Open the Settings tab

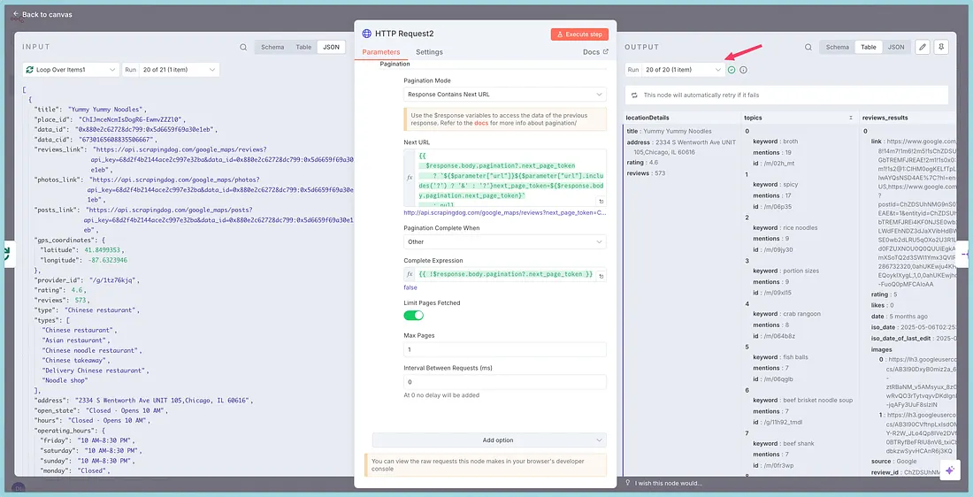(x=429, y=52)
